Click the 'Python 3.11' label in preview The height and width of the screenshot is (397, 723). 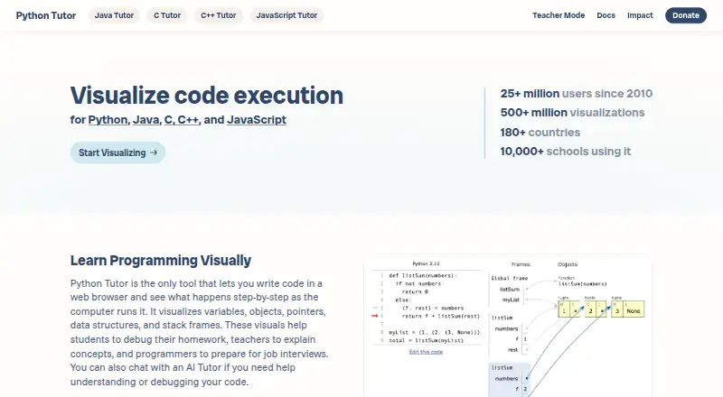(x=426, y=263)
